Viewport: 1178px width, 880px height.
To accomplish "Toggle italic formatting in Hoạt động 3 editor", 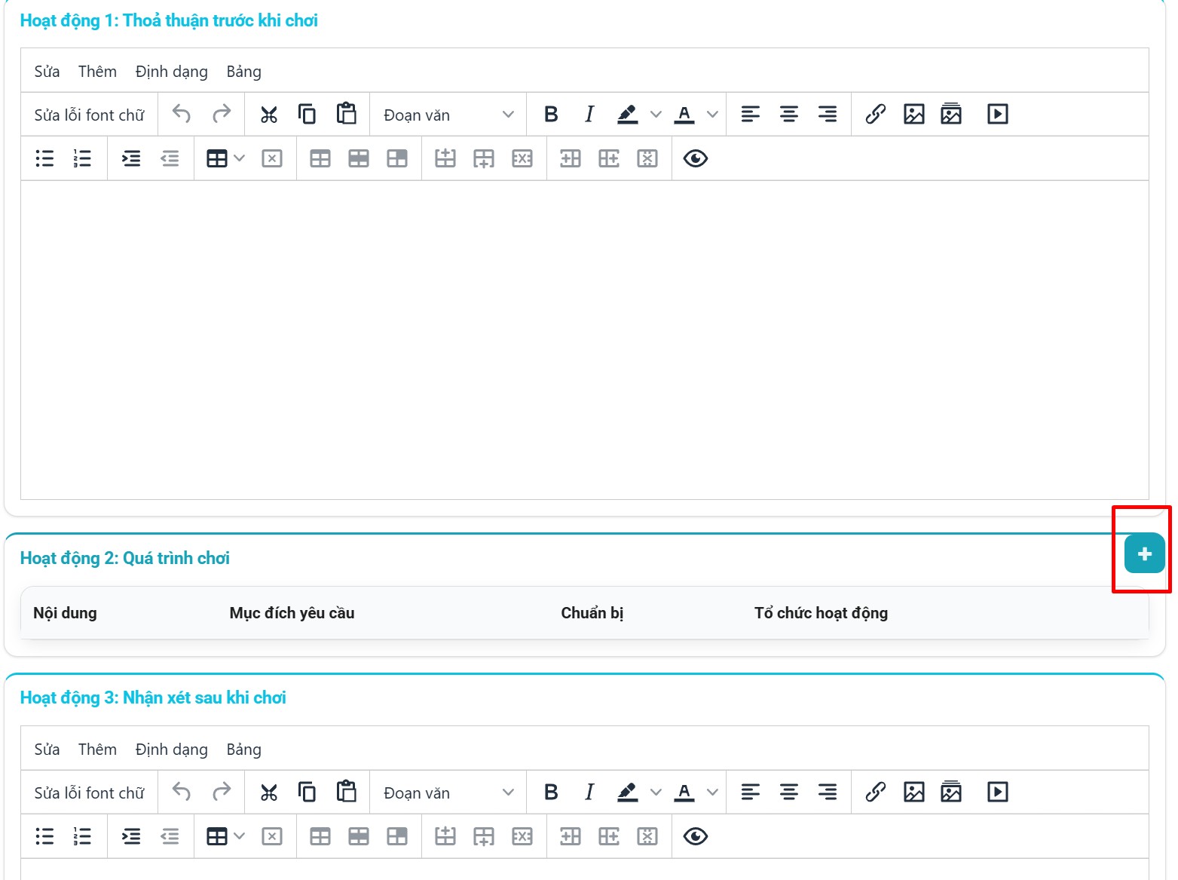I will tap(589, 792).
